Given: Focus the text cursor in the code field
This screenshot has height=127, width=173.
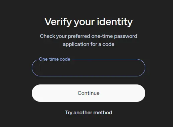Looking at the screenshot, I should click(89, 68).
